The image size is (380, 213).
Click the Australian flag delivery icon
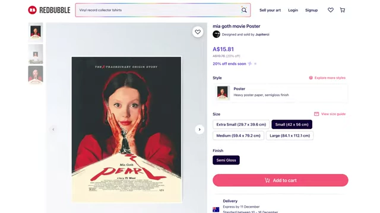point(216,209)
